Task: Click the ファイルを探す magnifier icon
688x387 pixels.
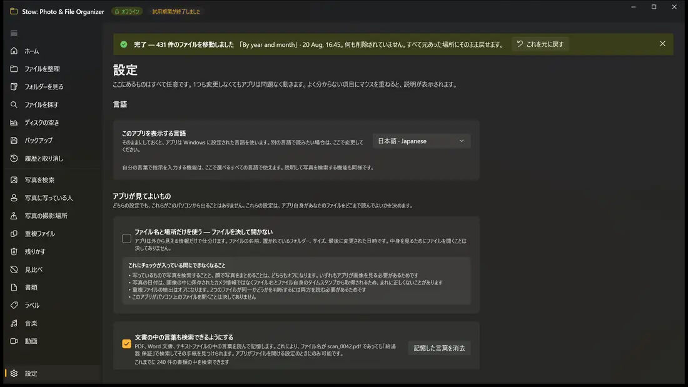Action: point(14,104)
